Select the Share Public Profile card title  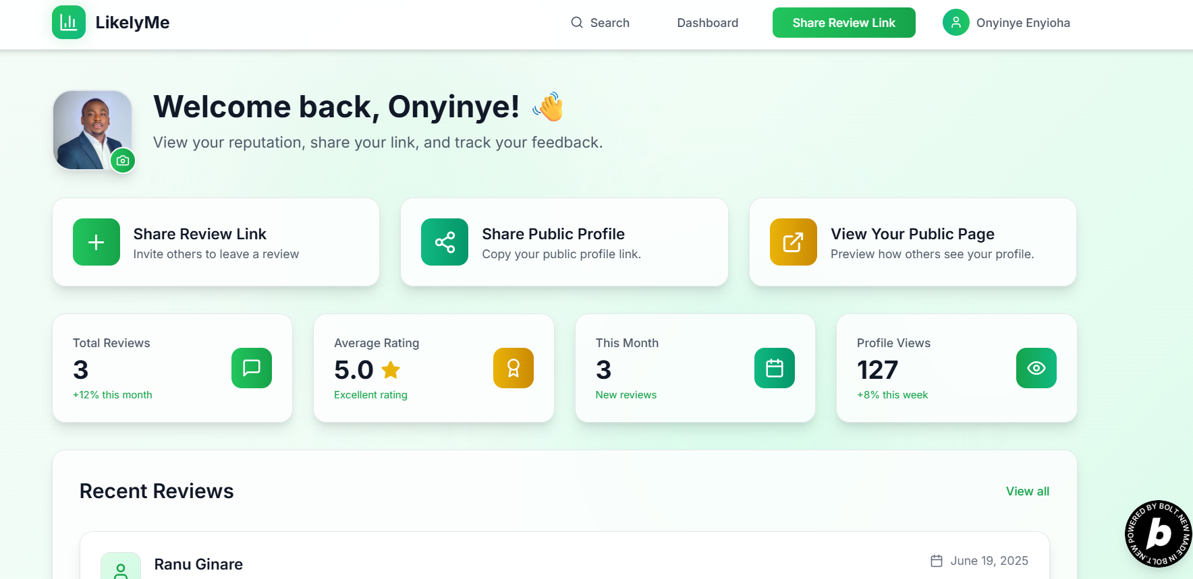point(553,234)
